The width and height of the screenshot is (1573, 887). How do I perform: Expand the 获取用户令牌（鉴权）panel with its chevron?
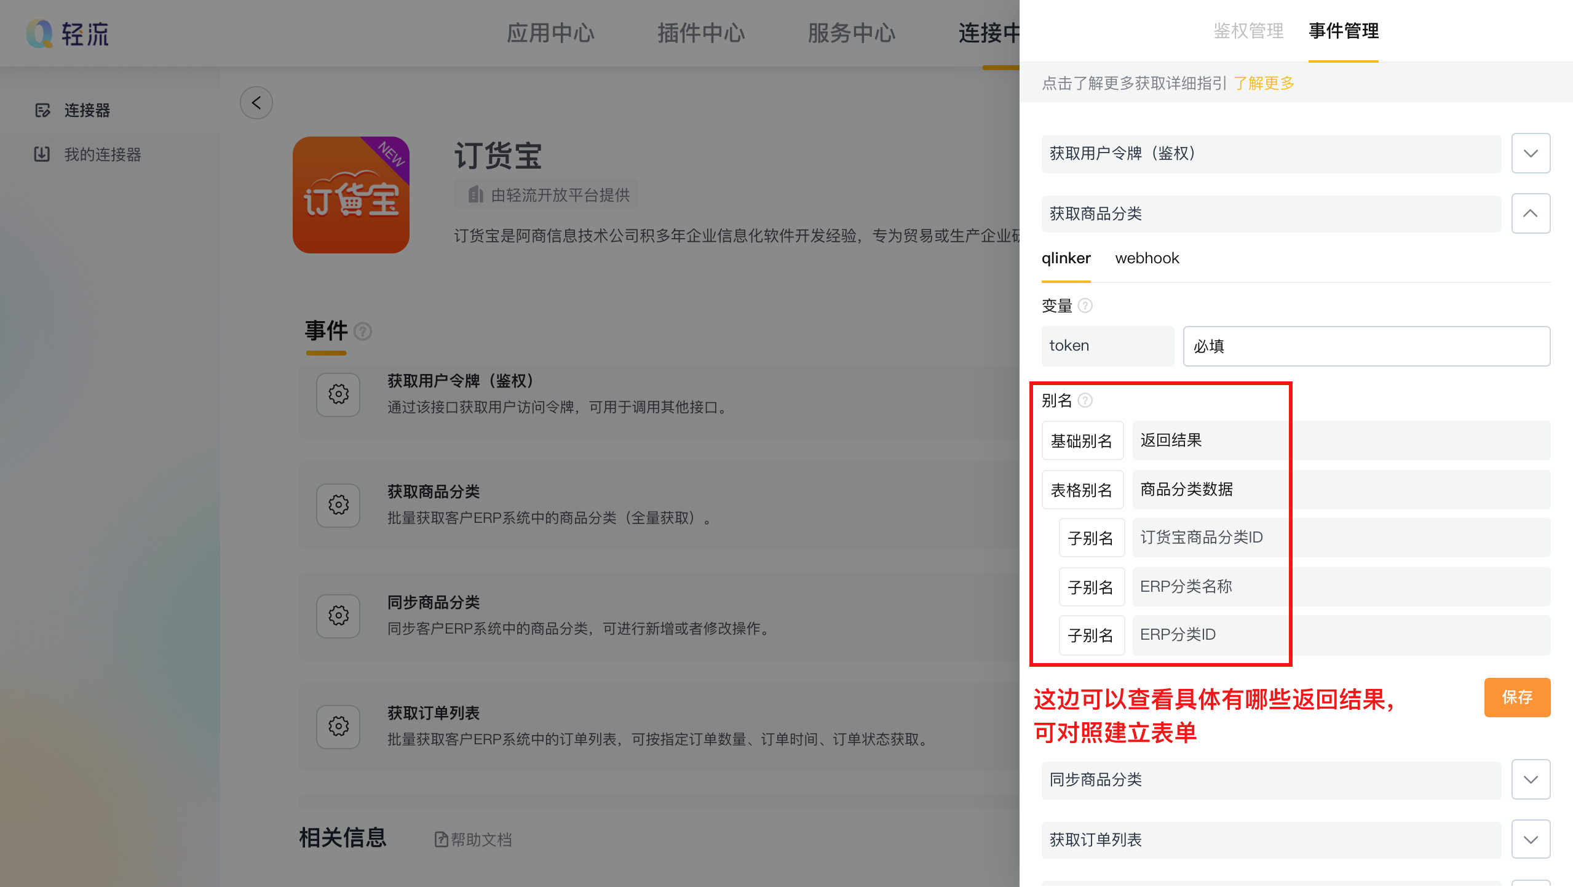coord(1531,153)
